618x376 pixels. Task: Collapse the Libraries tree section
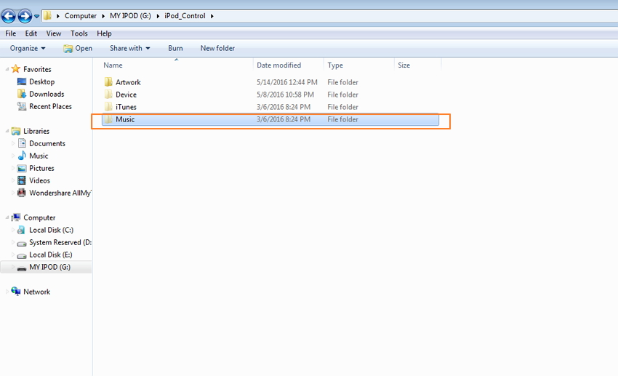point(8,132)
